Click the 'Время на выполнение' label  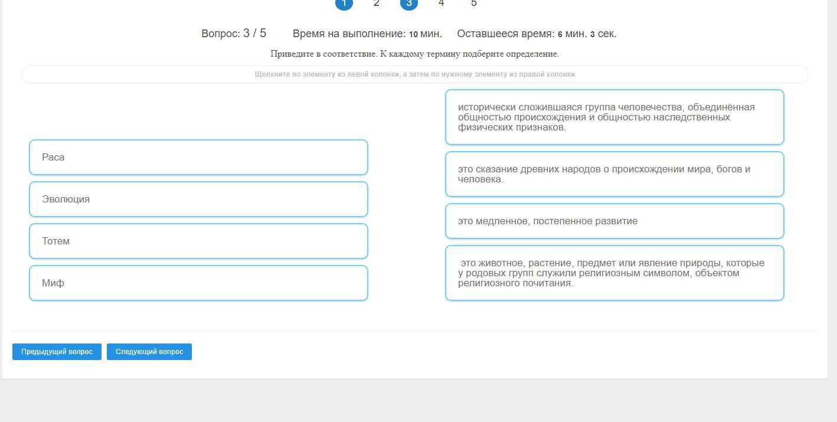(x=367, y=34)
